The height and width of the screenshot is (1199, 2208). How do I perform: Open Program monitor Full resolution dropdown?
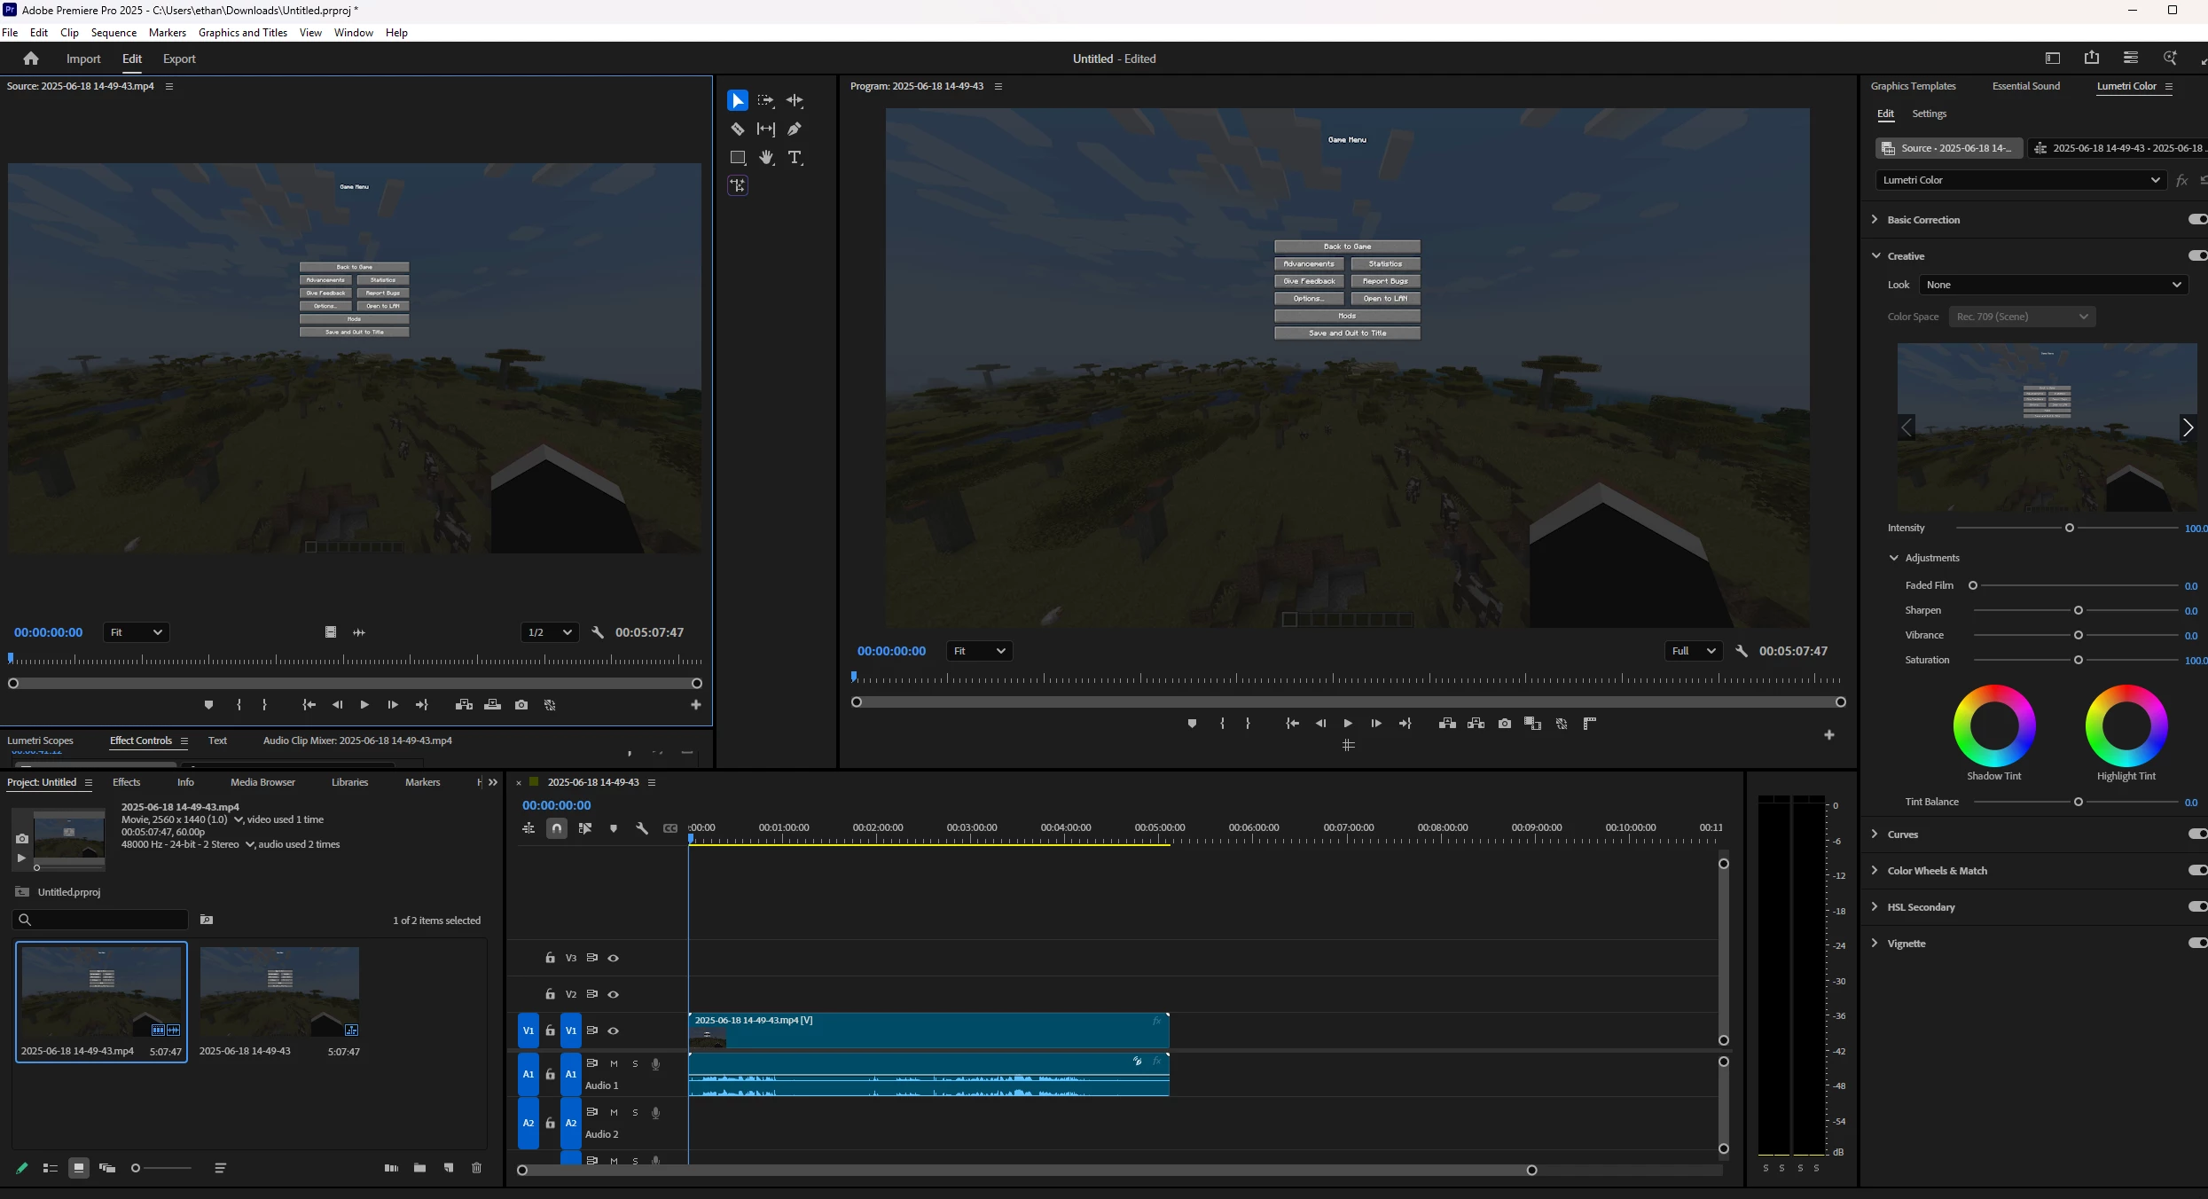(1693, 651)
